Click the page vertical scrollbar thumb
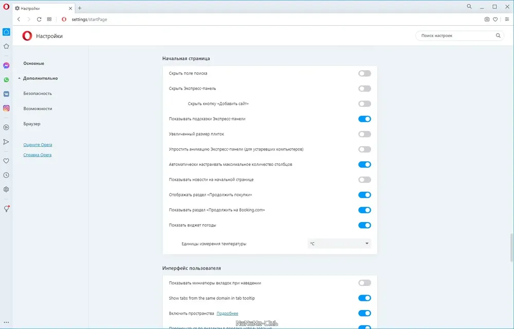 [x=511, y=248]
